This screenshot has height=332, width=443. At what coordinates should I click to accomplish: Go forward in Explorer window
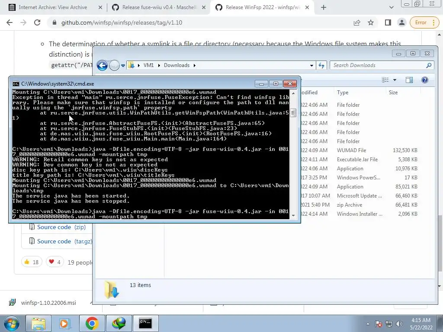click(114, 66)
